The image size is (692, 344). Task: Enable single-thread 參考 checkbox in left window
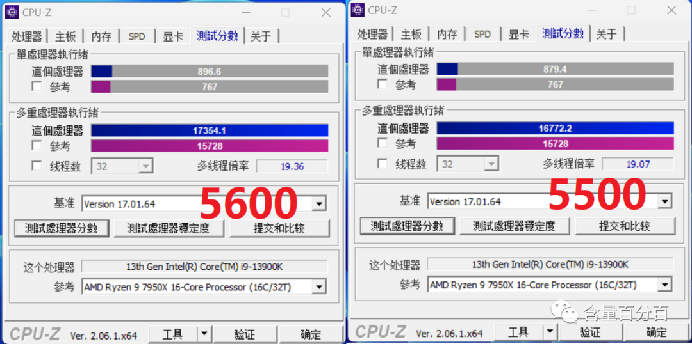click(37, 86)
